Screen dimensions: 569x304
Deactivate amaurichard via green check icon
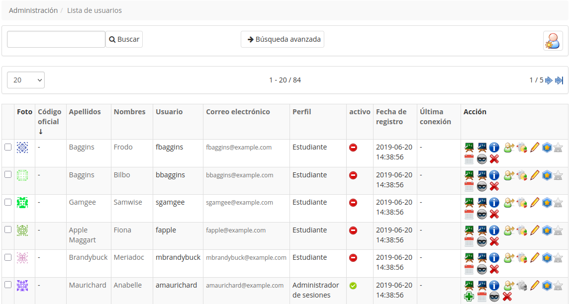(353, 286)
